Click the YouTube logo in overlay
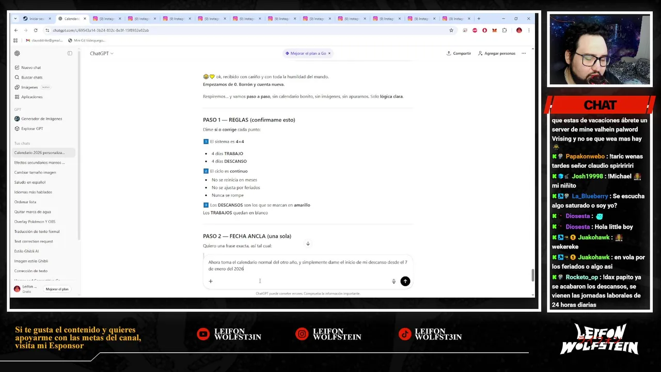The image size is (661, 372). point(203,334)
